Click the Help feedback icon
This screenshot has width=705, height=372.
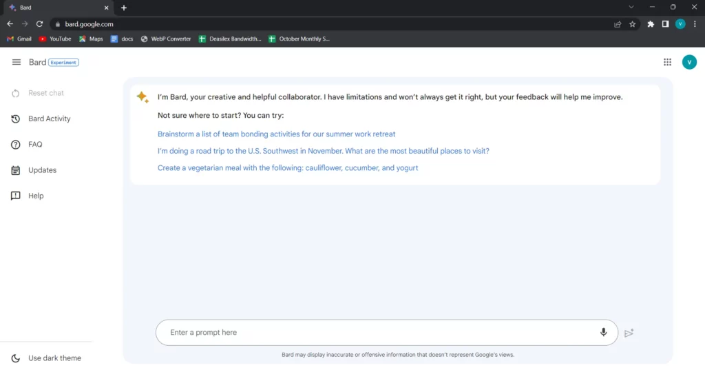[16, 196]
